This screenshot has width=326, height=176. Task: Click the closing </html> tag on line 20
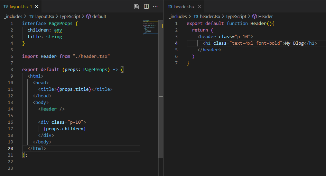pyautogui.click(x=37, y=149)
